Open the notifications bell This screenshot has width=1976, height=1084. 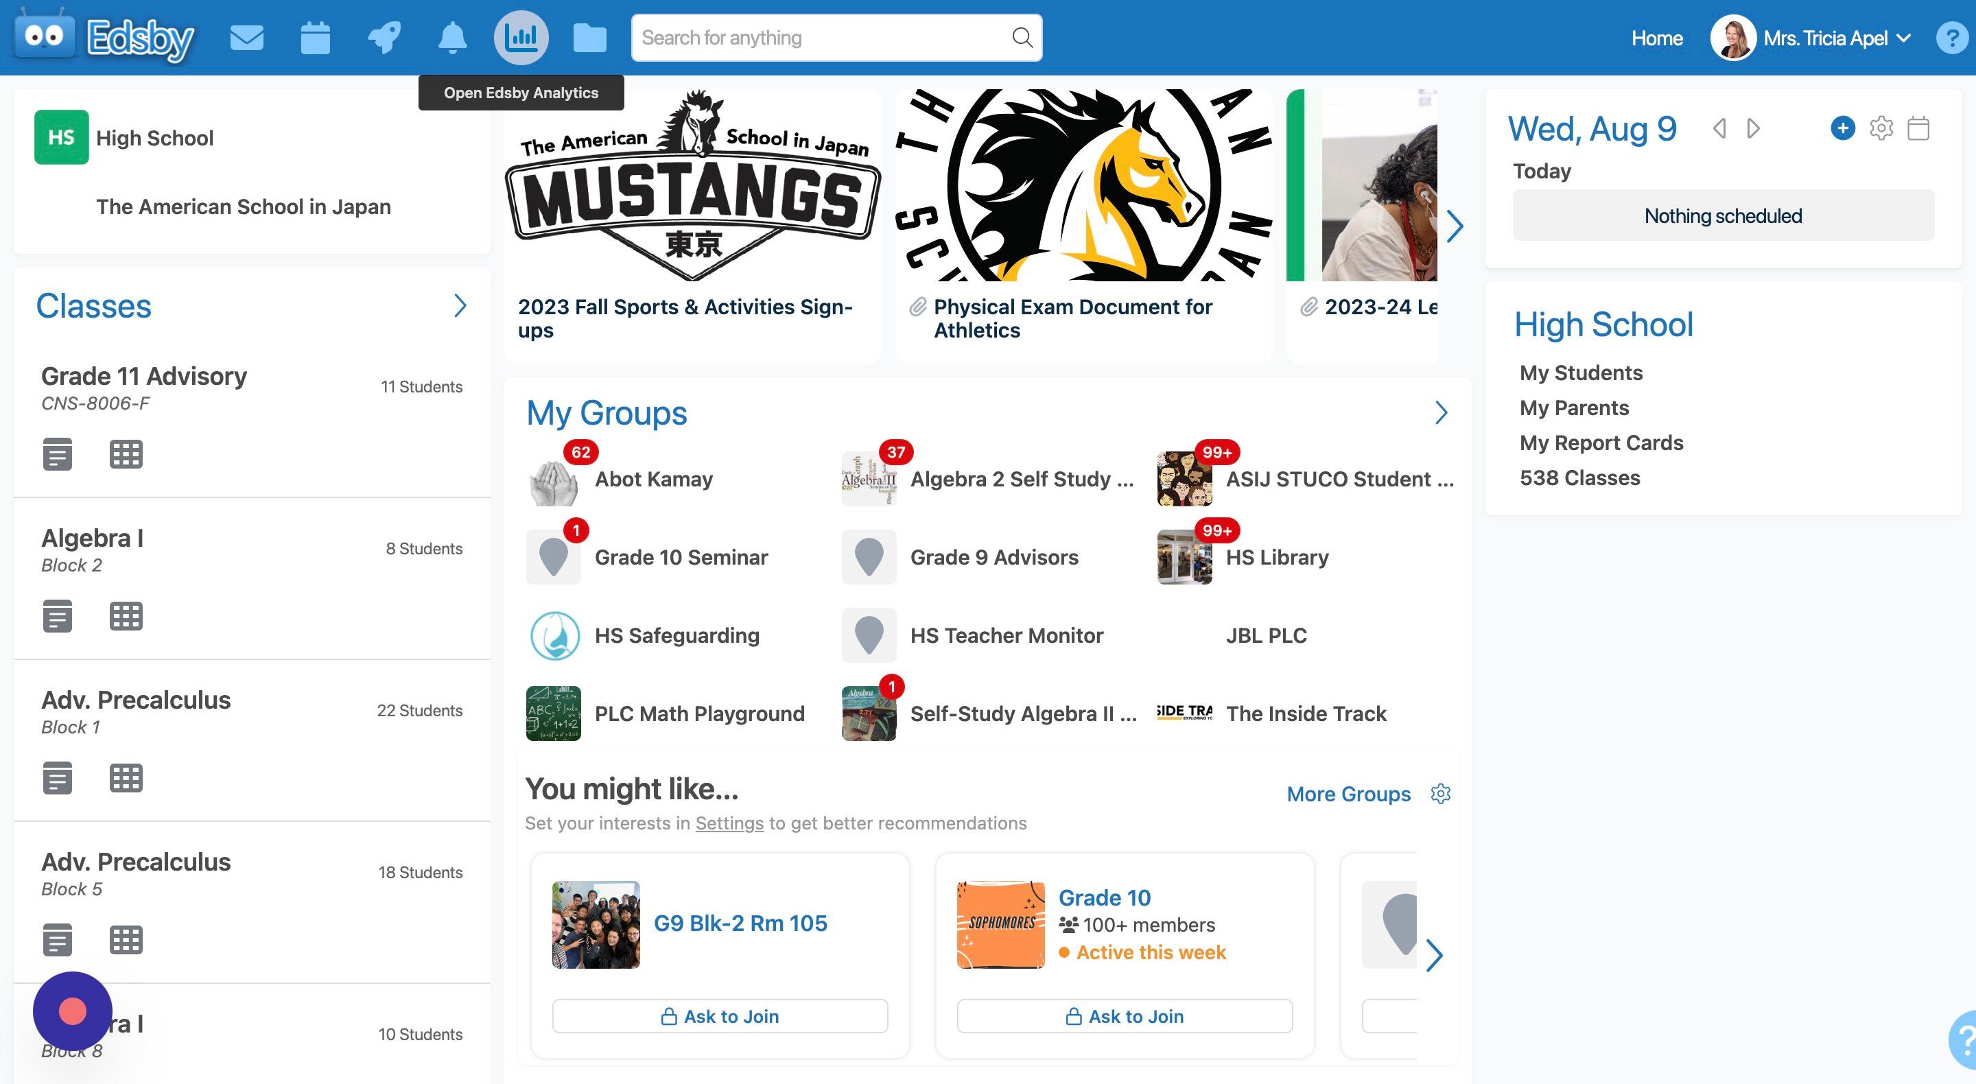point(452,38)
